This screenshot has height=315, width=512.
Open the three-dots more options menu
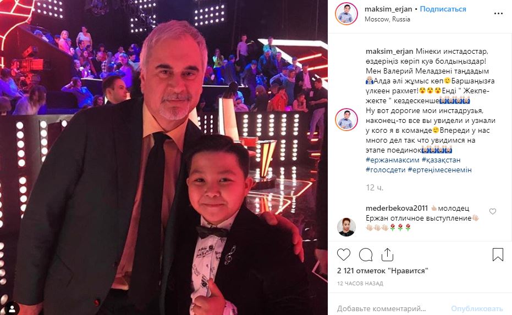(498, 14)
